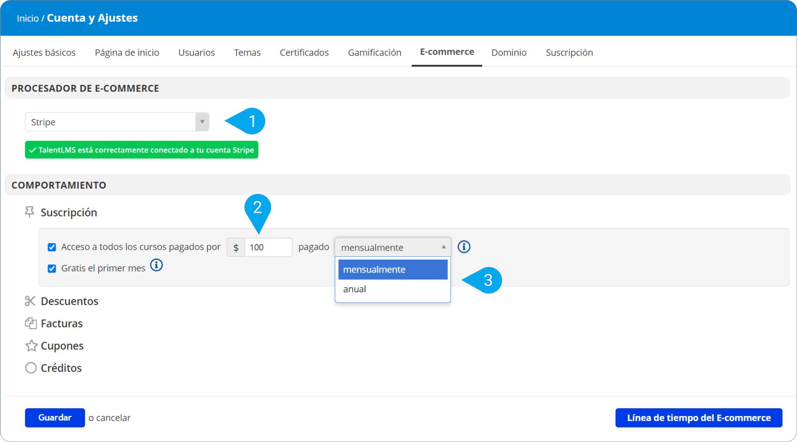Expand the Facturas section
The image size is (797, 442).
click(62, 323)
